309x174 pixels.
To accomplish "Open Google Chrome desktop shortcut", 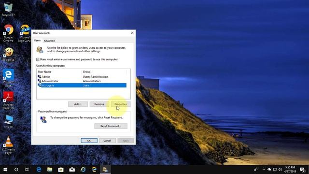I will (8, 33).
